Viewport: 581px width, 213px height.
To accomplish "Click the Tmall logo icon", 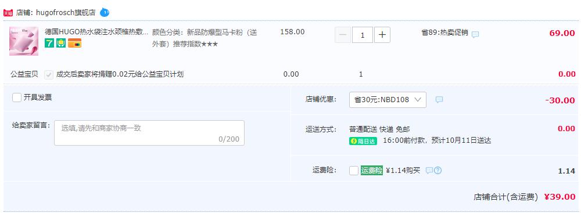I will pyautogui.click(x=8, y=13).
